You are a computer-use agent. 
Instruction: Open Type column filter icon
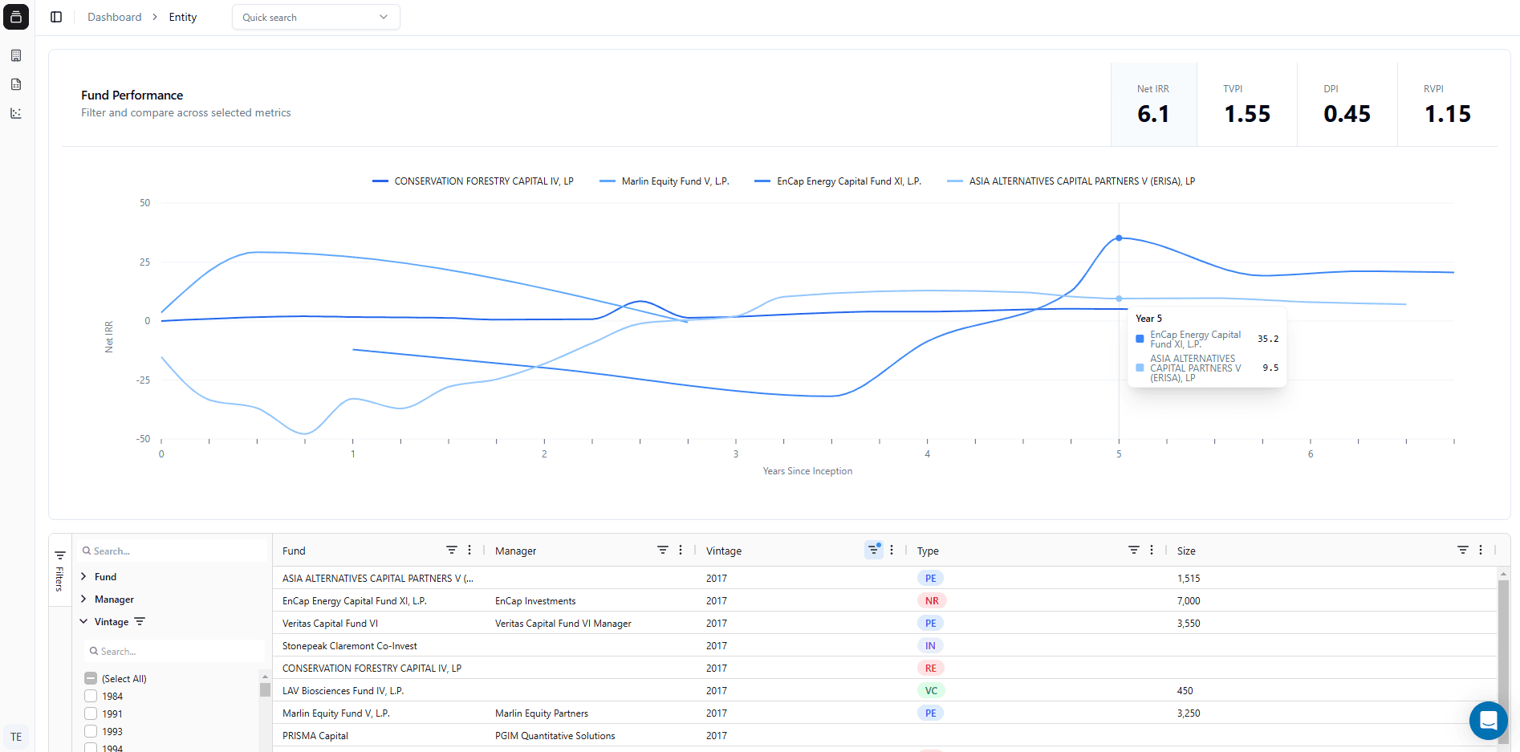[1134, 550]
